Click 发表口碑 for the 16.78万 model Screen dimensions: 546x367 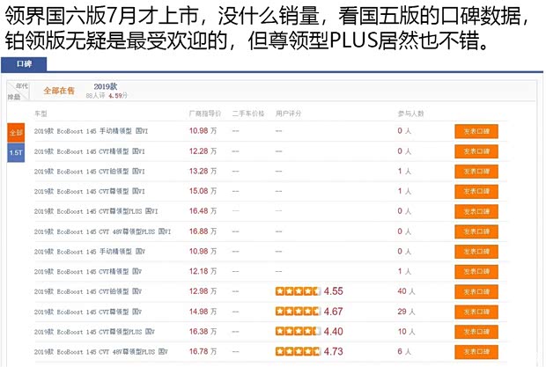[476, 352]
